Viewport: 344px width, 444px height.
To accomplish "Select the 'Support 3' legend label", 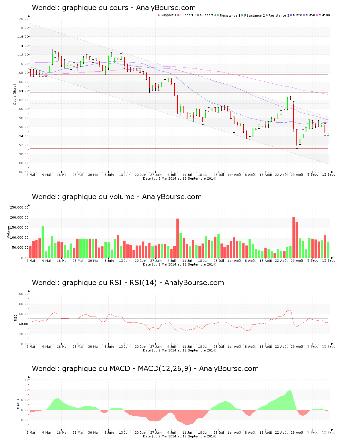I will click(x=208, y=15).
